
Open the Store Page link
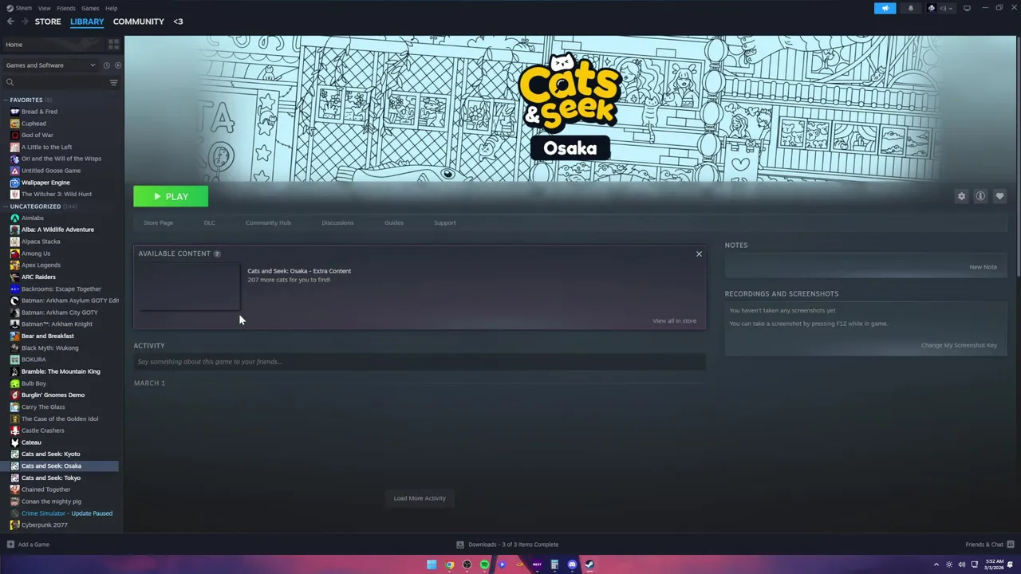[x=158, y=222]
